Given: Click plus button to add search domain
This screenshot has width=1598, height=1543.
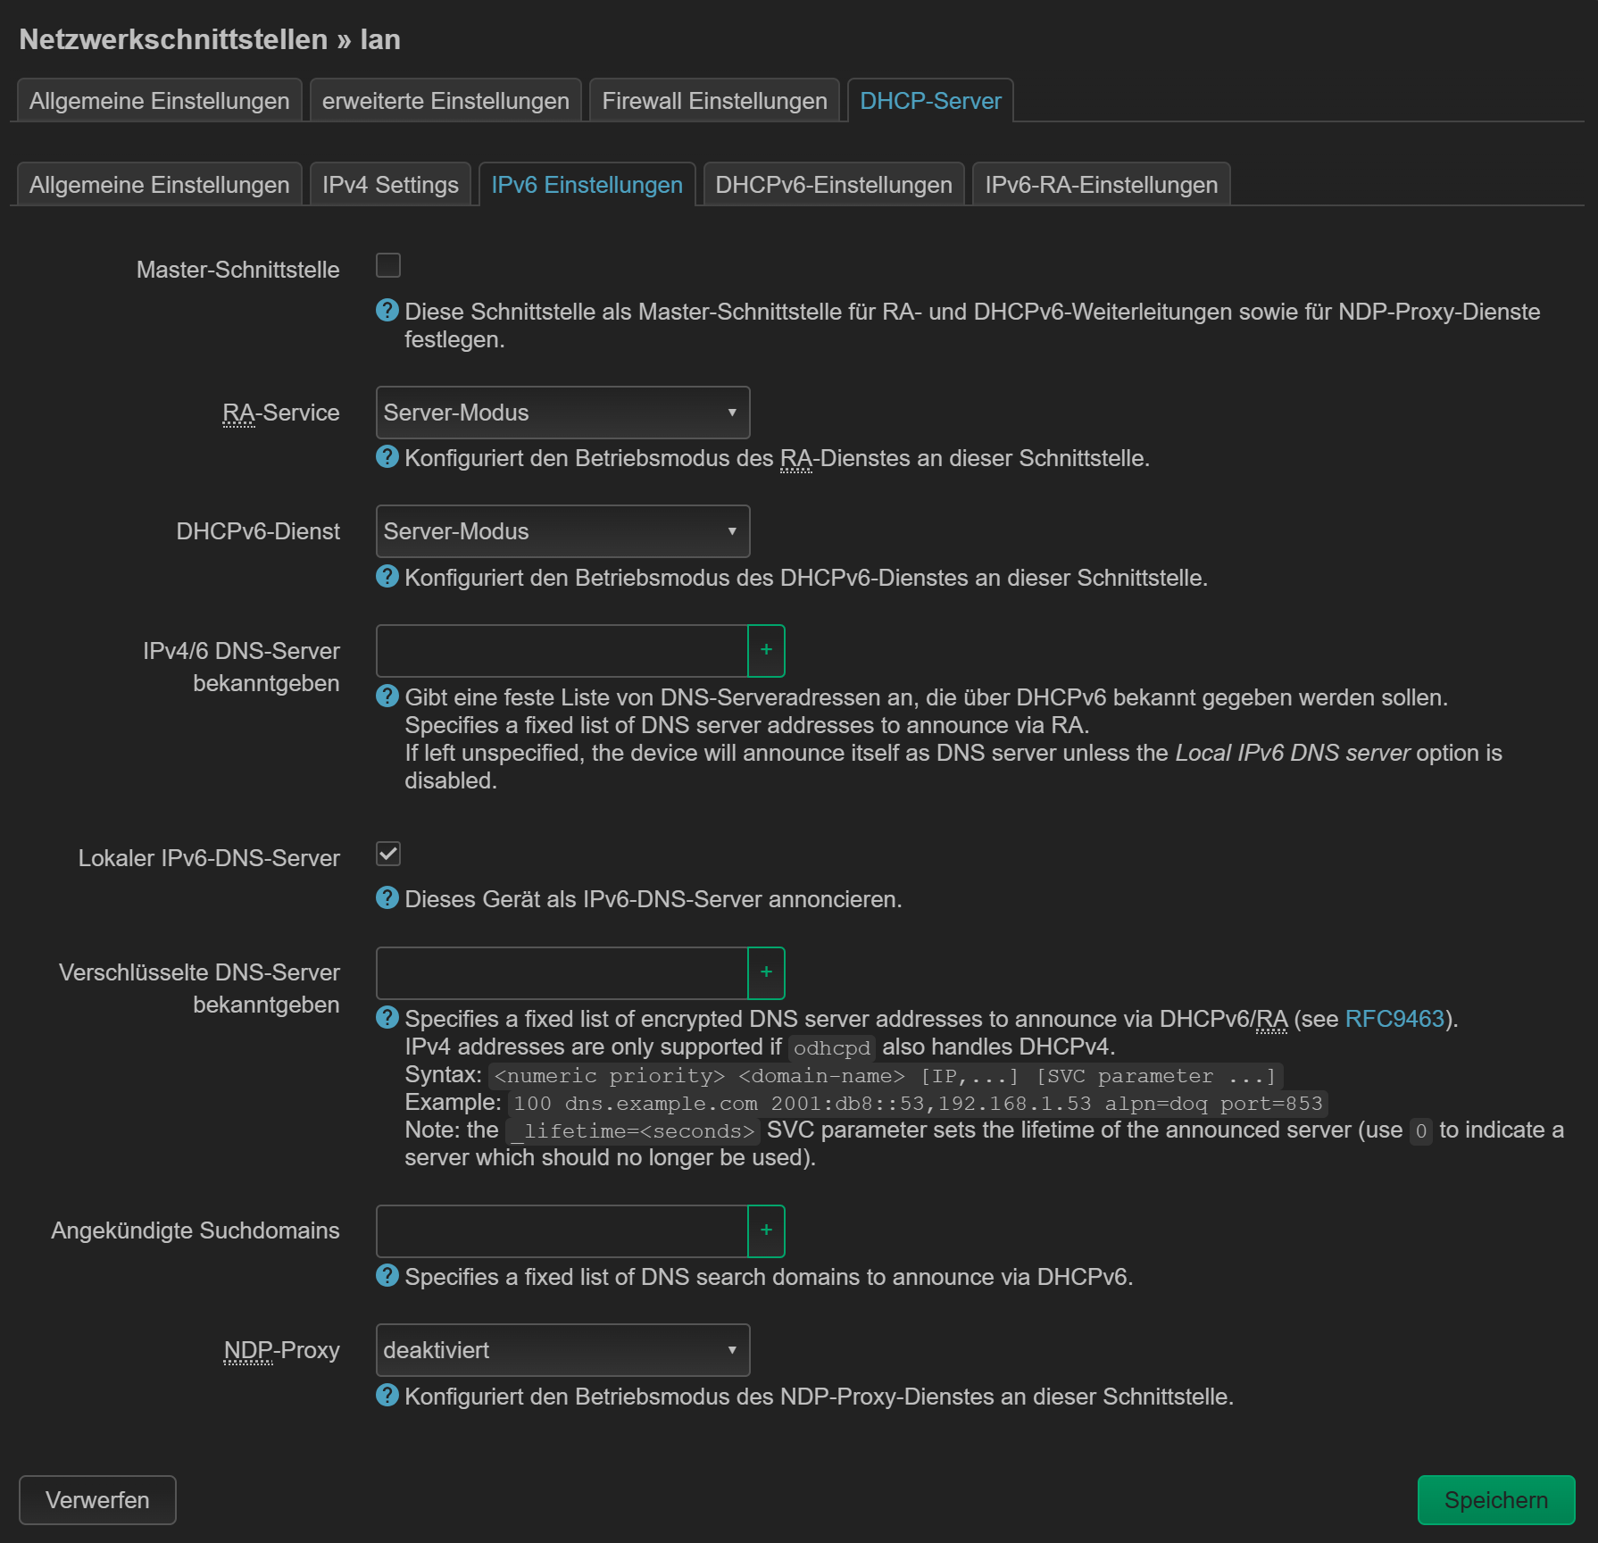Looking at the screenshot, I should [x=766, y=1231].
